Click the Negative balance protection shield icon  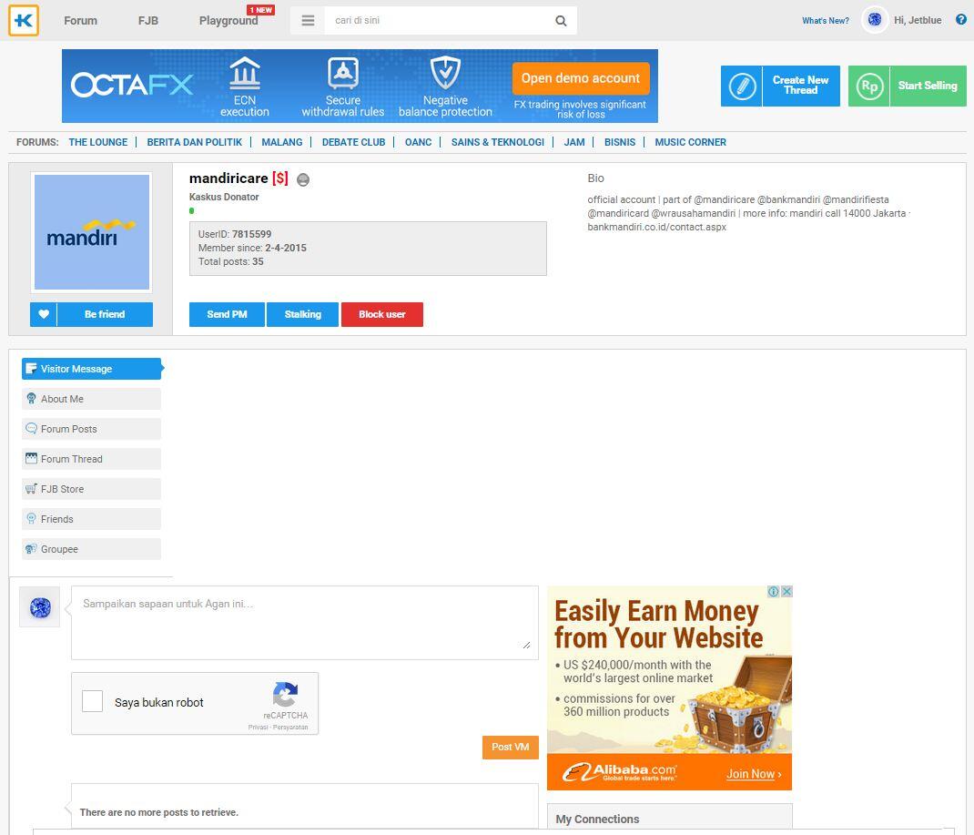click(445, 72)
